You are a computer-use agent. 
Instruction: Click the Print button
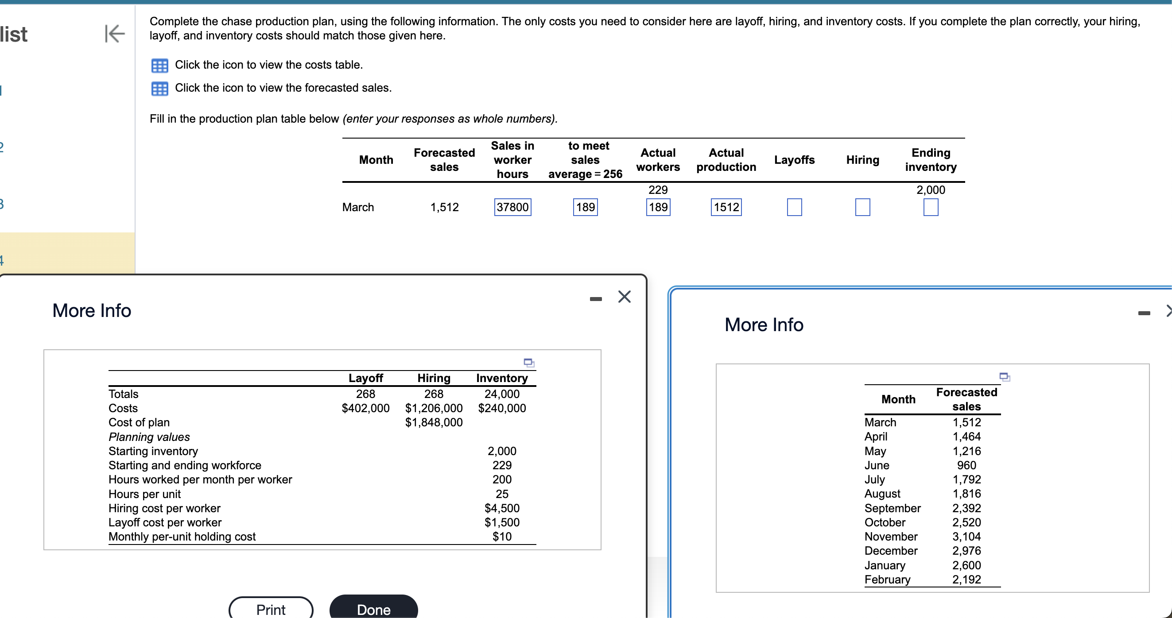[271, 609]
